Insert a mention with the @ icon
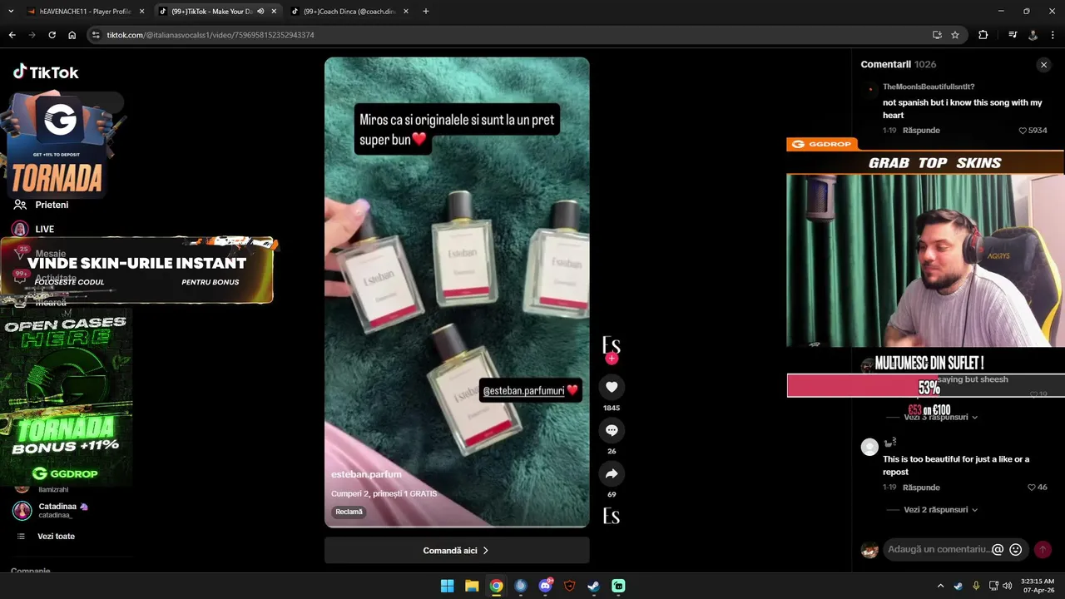The height and width of the screenshot is (599, 1065). coord(998,549)
